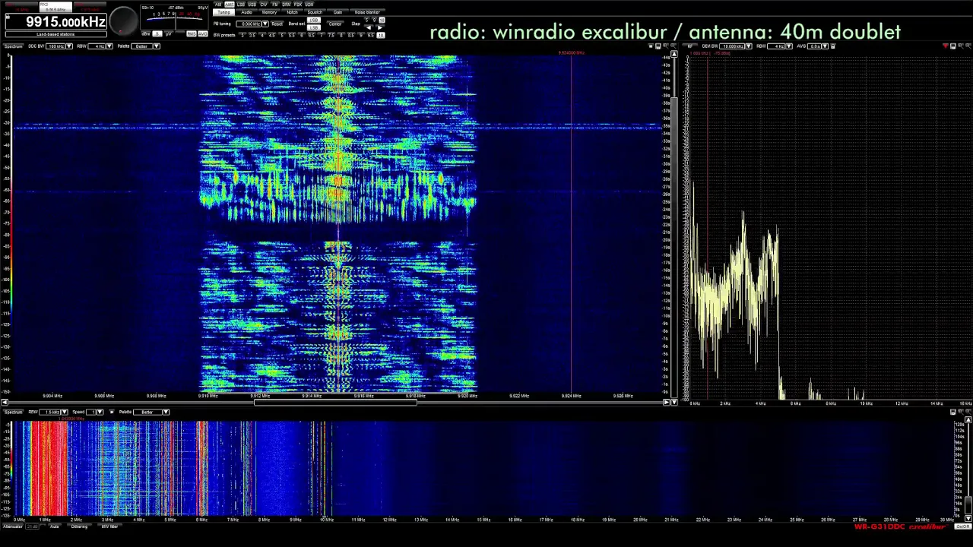Viewport: 973px width, 547px height.
Task: Click the Attenuator button
Action: (x=13, y=526)
